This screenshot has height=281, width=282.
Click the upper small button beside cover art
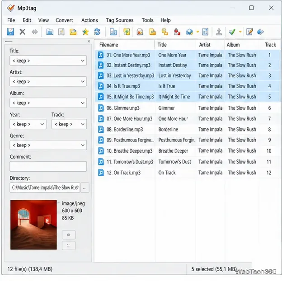point(69,235)
